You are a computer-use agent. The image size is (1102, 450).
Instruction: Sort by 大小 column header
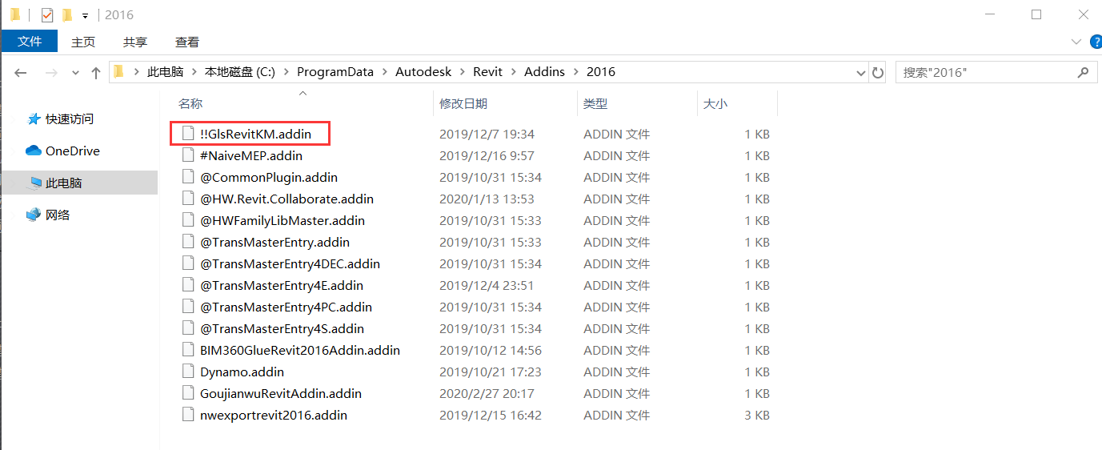(715, 103)
